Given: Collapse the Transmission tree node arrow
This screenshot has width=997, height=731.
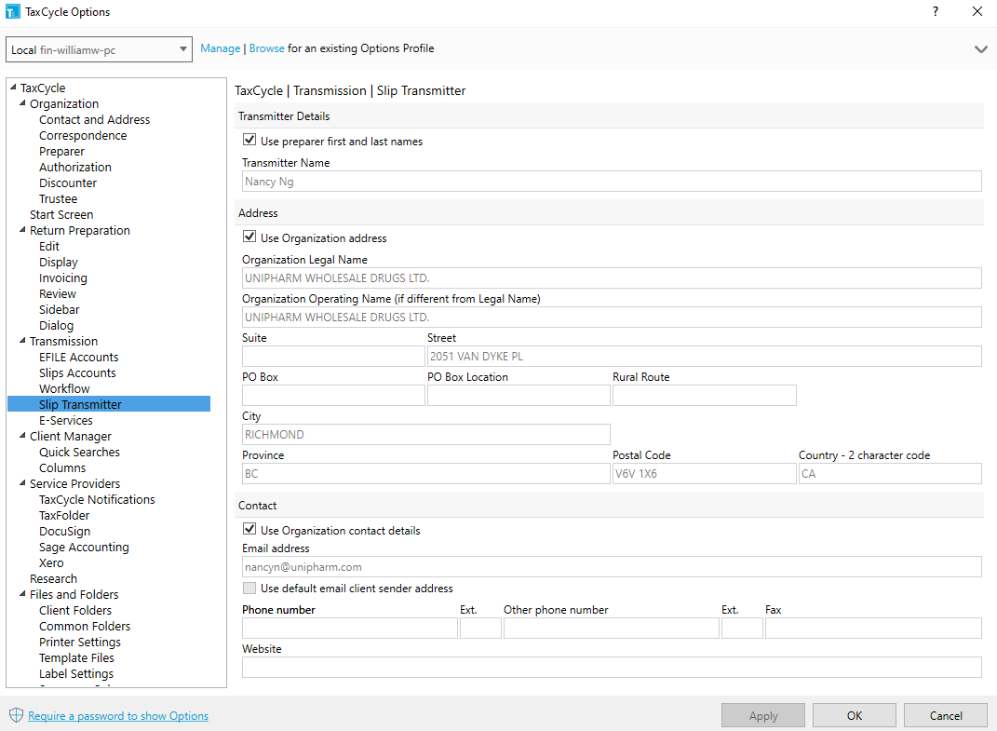Looking at the screenshot, I should coord(23,341).
